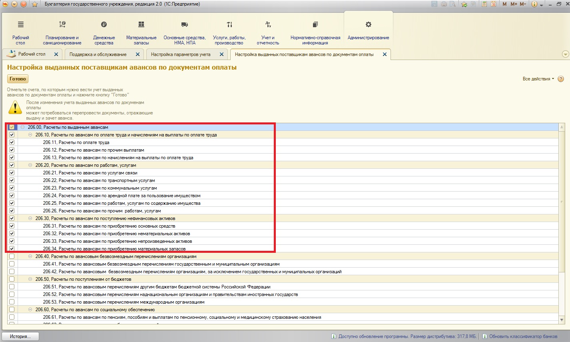Click the list scrollbar up arrow
The height and width of the screenshot is (342, 570).
[562, 128]
